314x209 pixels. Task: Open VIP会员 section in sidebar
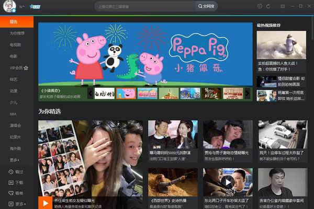click(16, 68)
